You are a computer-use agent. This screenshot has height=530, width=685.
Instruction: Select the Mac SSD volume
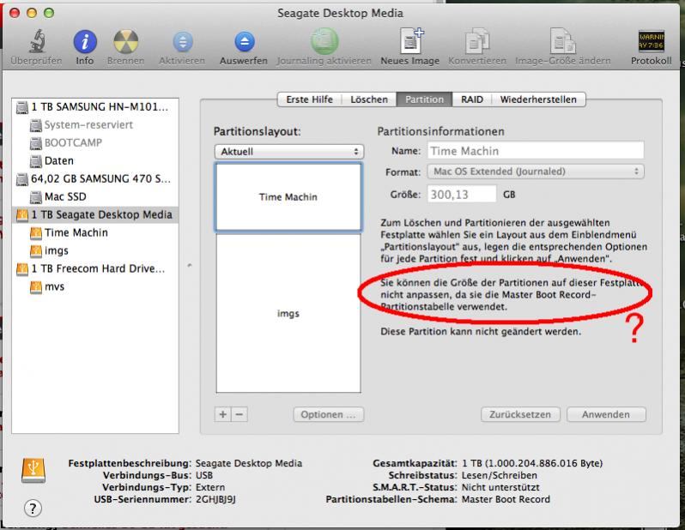pyautogui.click(x=95, y=196)
